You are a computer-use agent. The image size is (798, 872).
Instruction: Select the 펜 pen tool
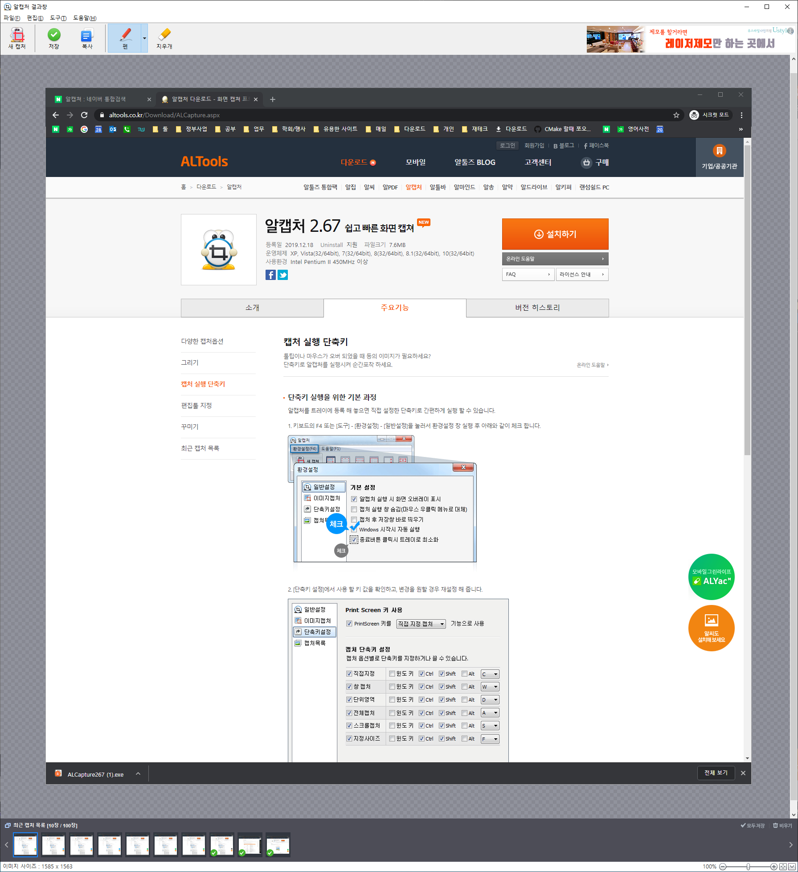click(x=125, y=38)
